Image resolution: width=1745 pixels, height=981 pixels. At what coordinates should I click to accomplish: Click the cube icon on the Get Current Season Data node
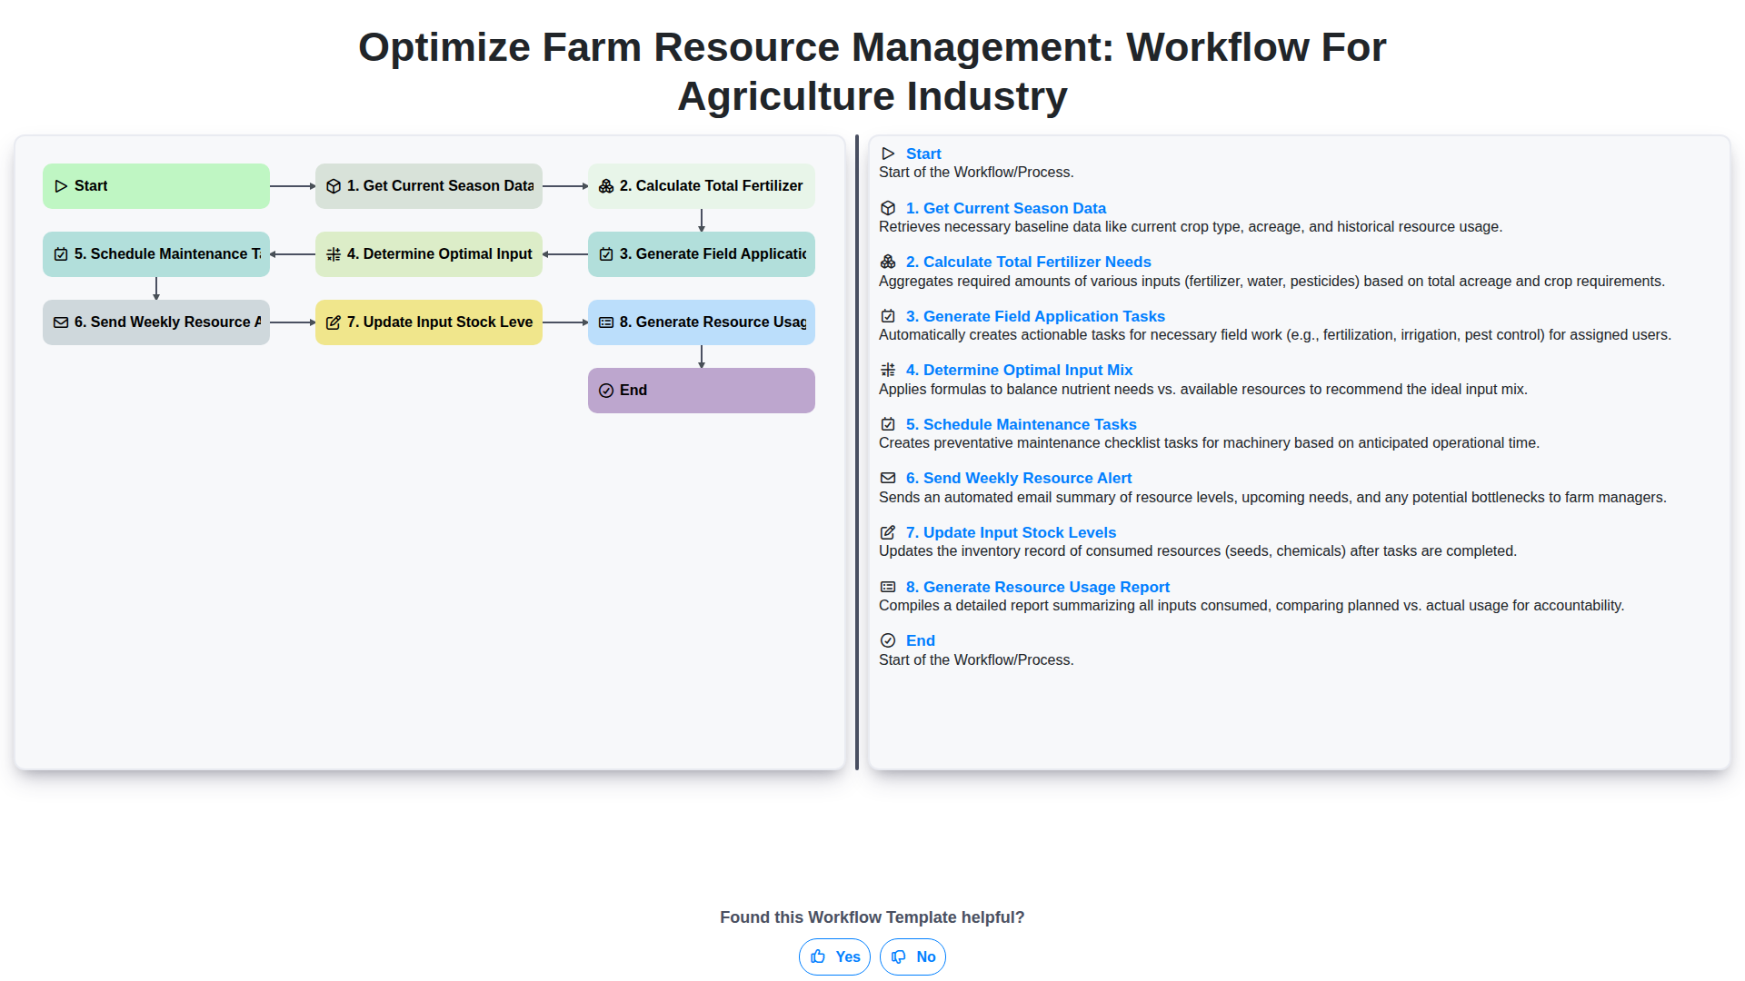click(334, 186)
